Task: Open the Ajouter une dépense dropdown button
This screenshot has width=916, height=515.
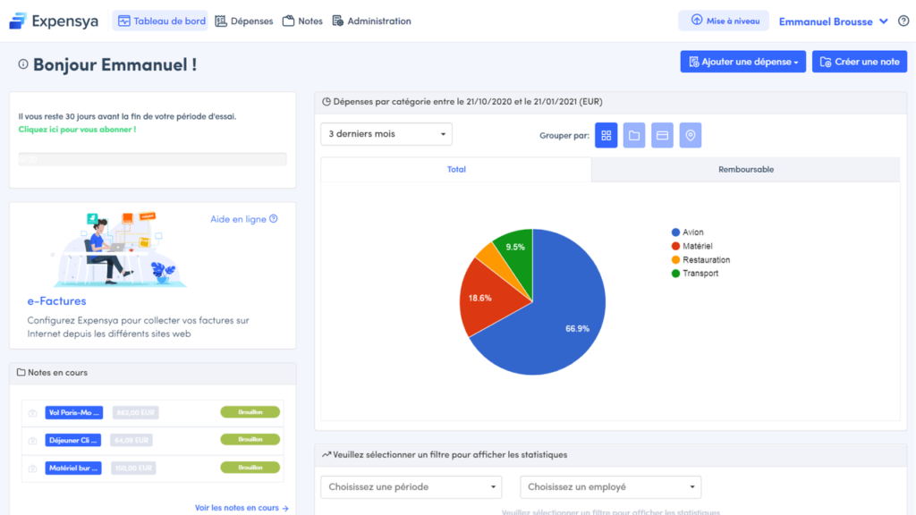Action: (x=743, y=62)
